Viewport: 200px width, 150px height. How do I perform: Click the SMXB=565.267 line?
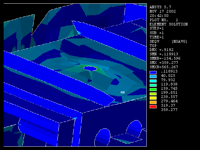pos(164,67)
